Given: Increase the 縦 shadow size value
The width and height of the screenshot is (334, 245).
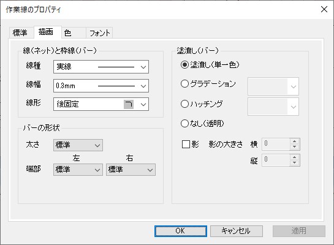Looking at the screenshot, I should tap(295, 157).
